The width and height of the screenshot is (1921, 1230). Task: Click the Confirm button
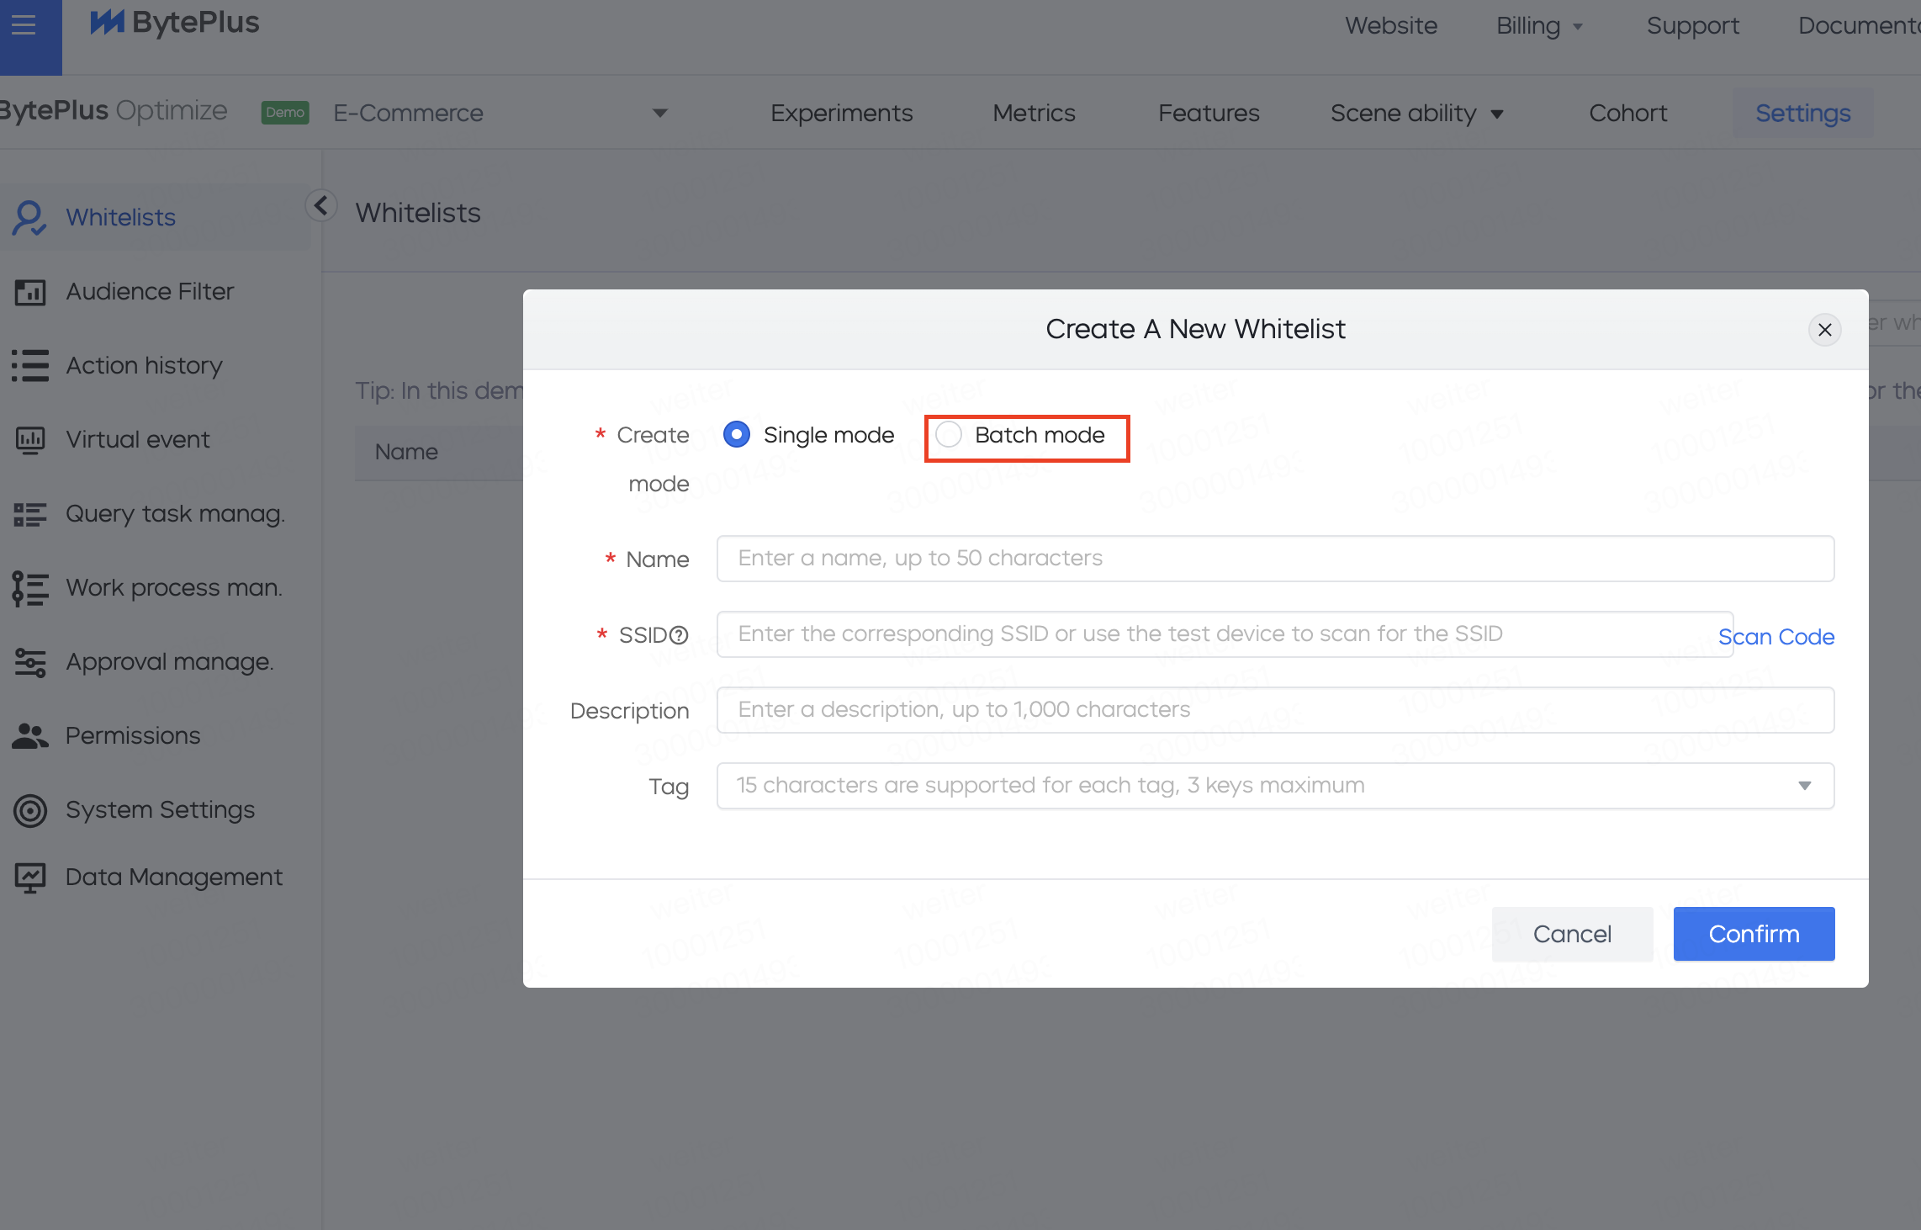[x=1754, y=934]
